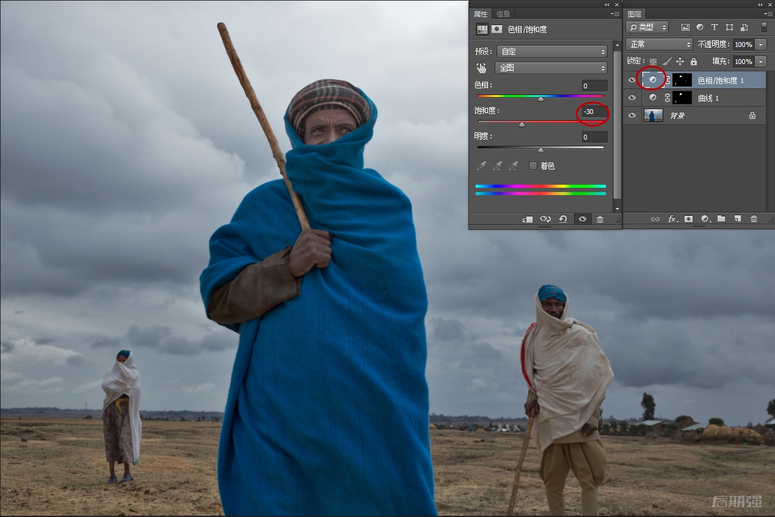Open the 不透明度 opacity slider arrow
The height and width of the screenshot is (517, 775).
(x=760, y=45)
